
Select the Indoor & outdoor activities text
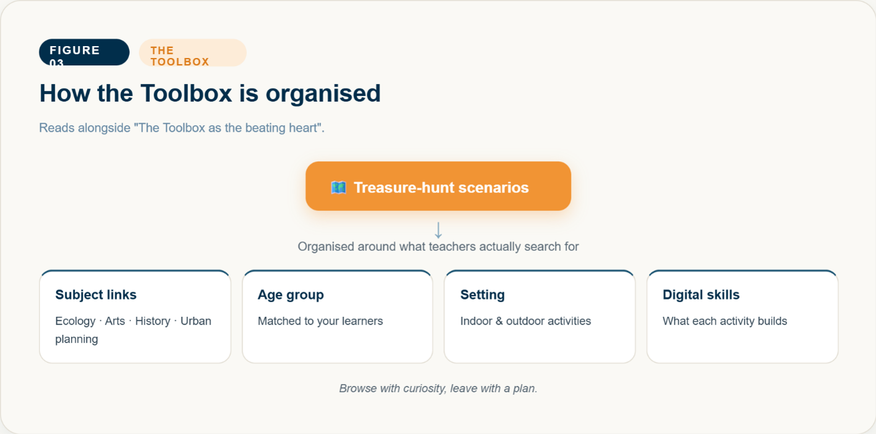526,321
